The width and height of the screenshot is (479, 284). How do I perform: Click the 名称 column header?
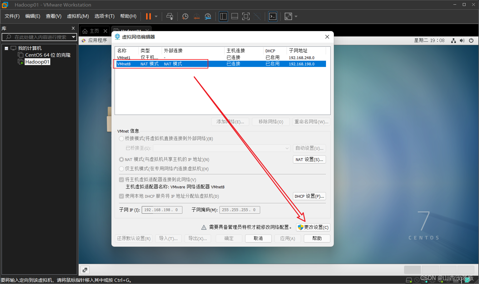click(127, 50)
